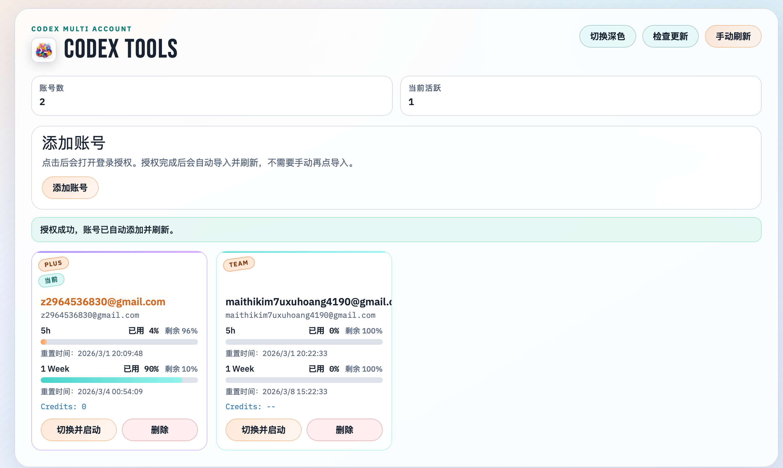Click the Credits: 0 text
Screen dimensions: 783x468
coord(64,406)
